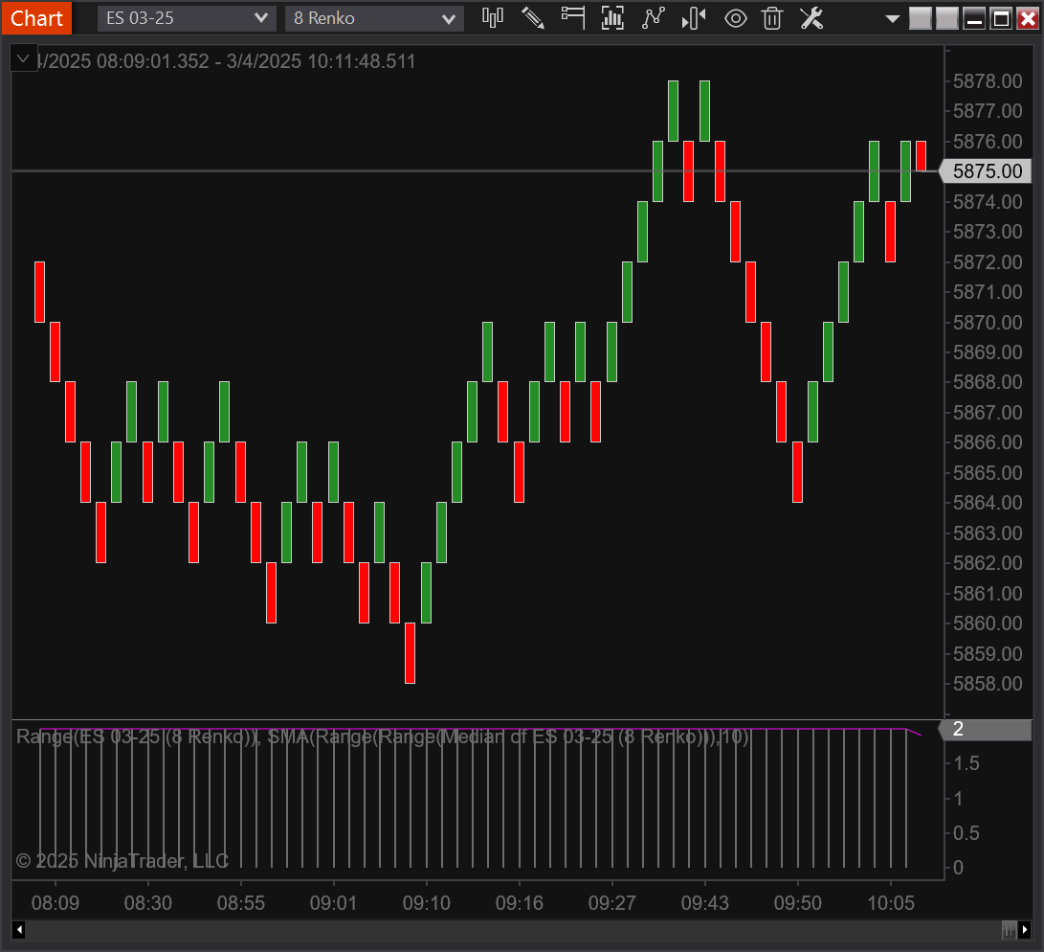Viewport: 1044px width, 952px height.
Task: Click the 09:43 time axis label
Action: tap(704, 903)
